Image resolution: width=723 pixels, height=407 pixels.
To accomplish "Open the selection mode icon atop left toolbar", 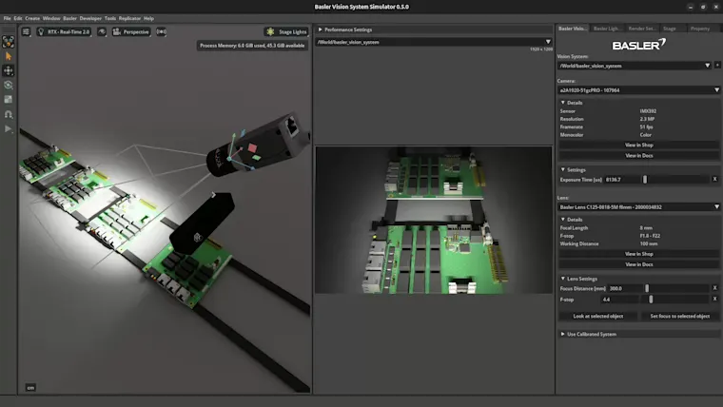I will coord(9,42).
